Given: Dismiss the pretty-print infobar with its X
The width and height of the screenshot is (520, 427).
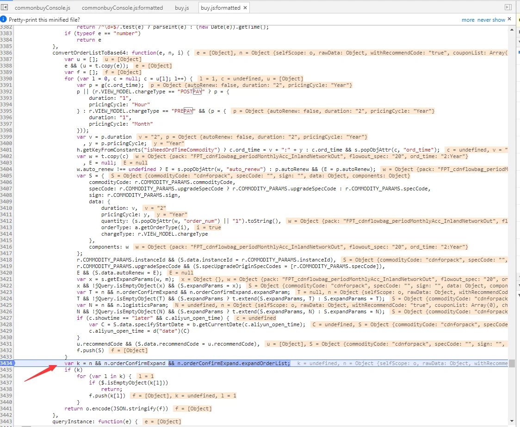Looking at the screenshot, I should [509, 19].
